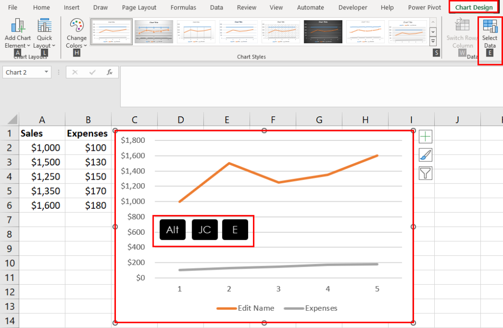The height and width of the screenshot is (328, 503).
Task: Open the Change Colors palette
Action: 76,33
